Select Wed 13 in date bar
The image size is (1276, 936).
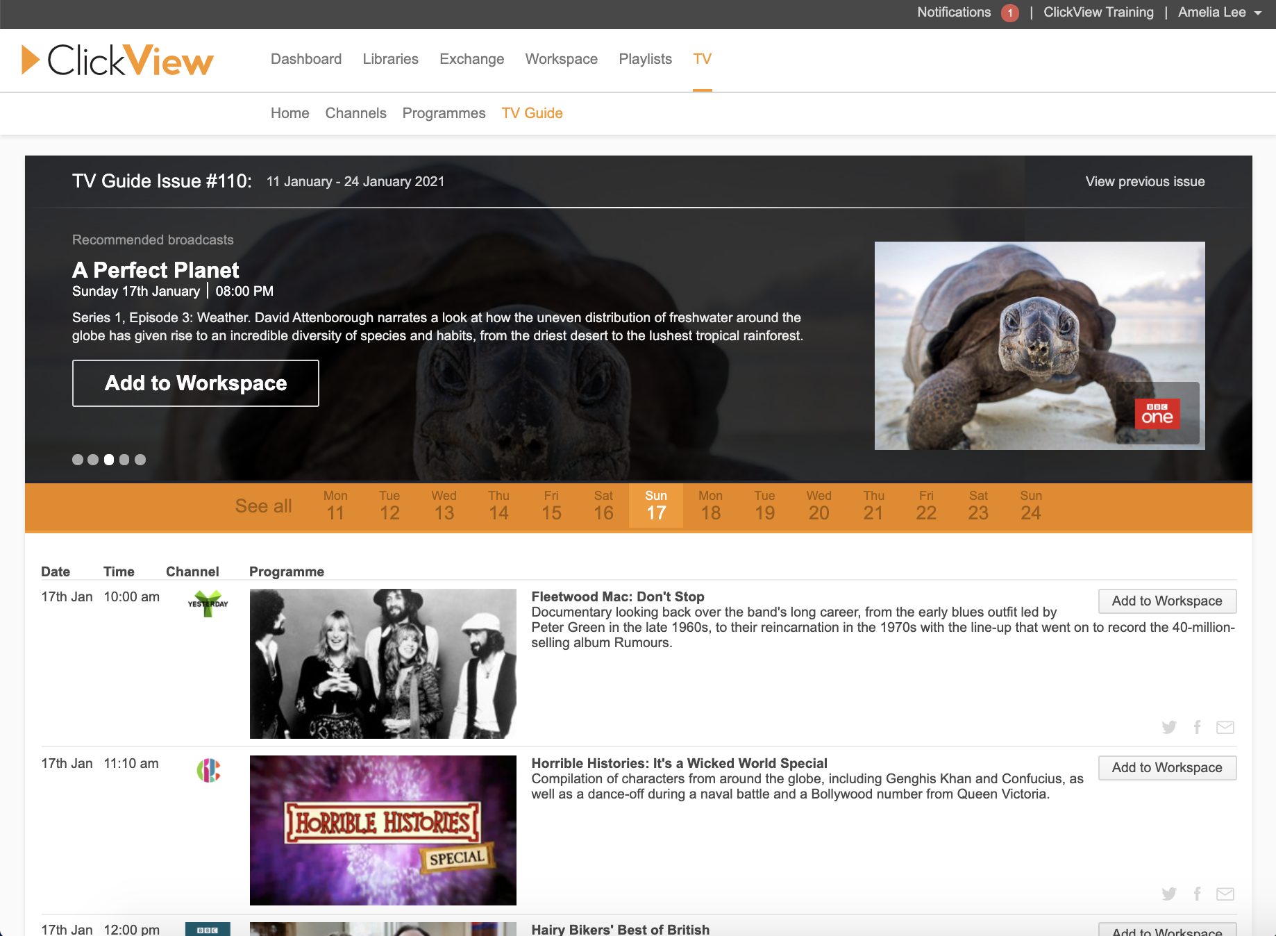point(444,505)
